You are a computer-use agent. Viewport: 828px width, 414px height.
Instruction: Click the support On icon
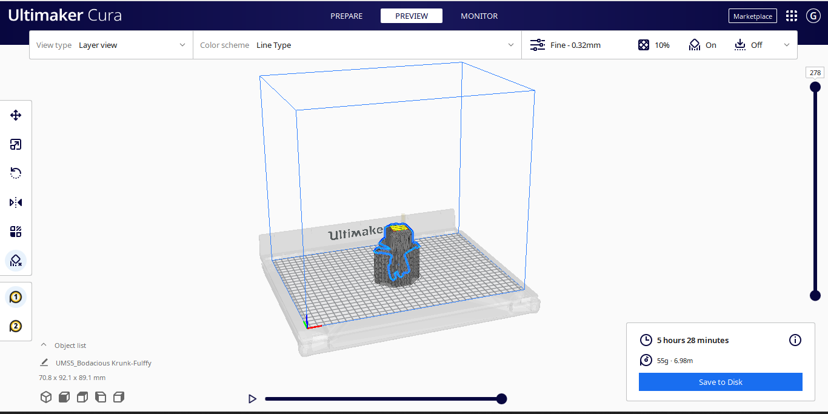[695, 45]
